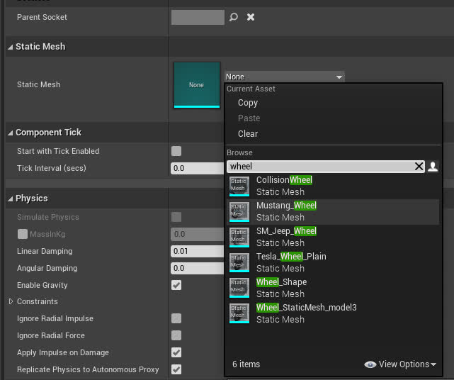Choose Copy from Current Asset menu
This screenshot has height=380, width=454.
tap(248, 103)
